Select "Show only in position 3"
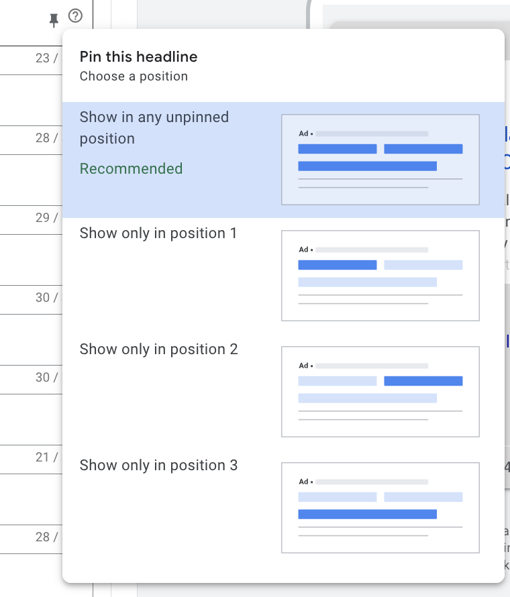Image resolution: width=510 pixels, height=597 pixels. coord(158,466)
